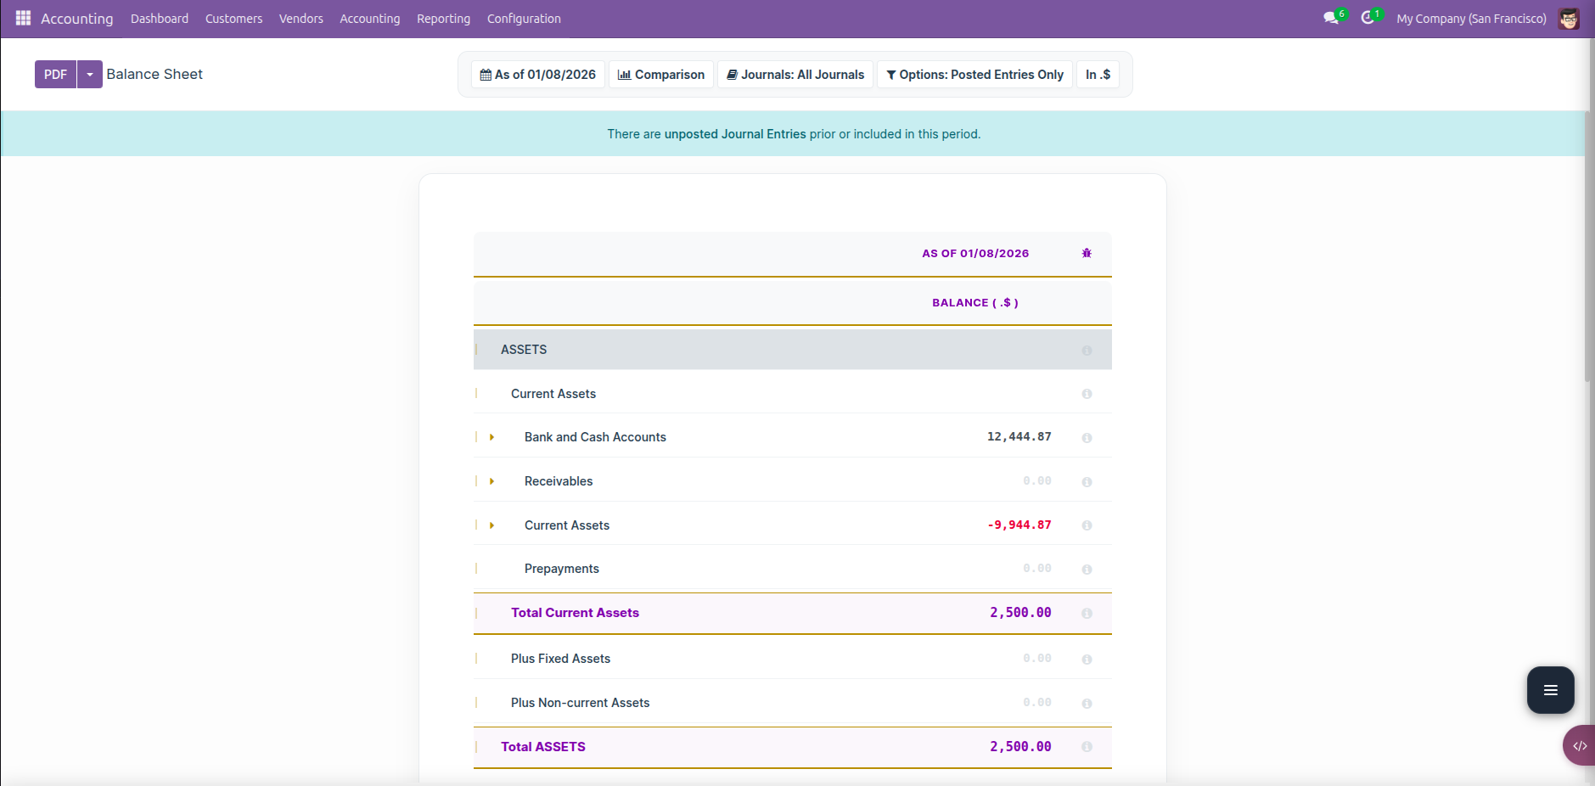Open the activities clock icon
The width and height of the screenshot is (1595, 786).
(x=1368, y=18)
